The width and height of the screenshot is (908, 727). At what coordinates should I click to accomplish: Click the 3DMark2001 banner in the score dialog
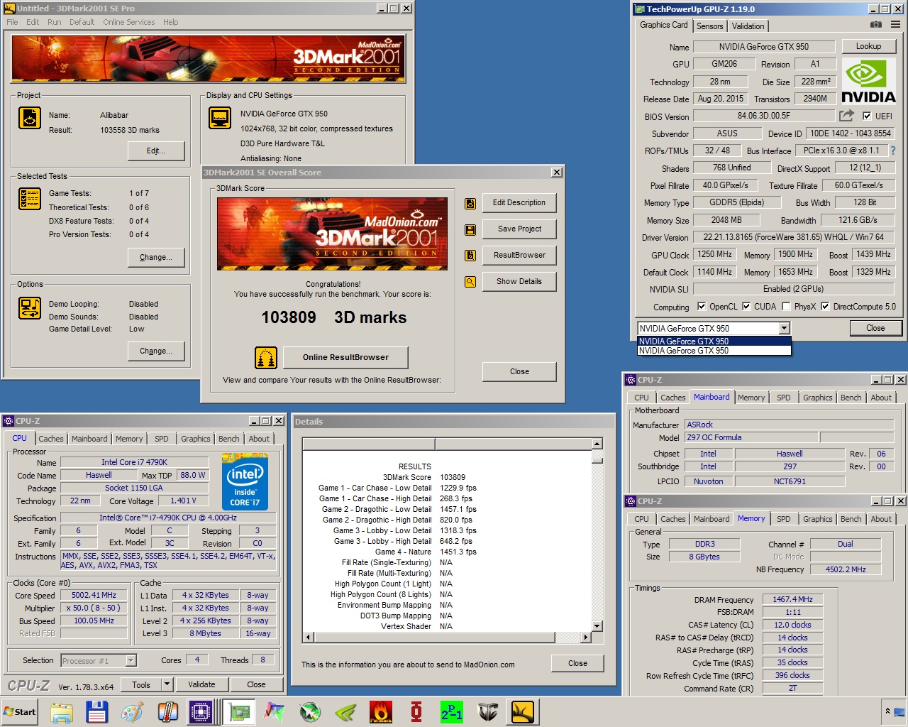point(332,234)
